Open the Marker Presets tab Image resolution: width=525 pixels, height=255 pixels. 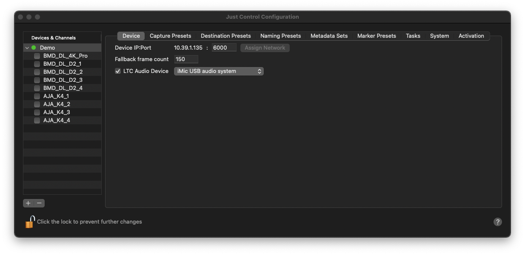click(377, 36)
